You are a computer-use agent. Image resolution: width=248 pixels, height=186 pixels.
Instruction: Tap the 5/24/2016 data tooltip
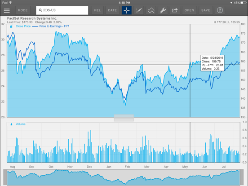coord(213,63)
